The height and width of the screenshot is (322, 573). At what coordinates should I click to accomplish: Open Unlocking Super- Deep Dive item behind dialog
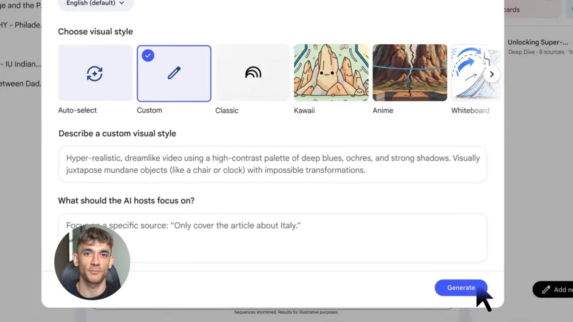[x=539, y=47]
